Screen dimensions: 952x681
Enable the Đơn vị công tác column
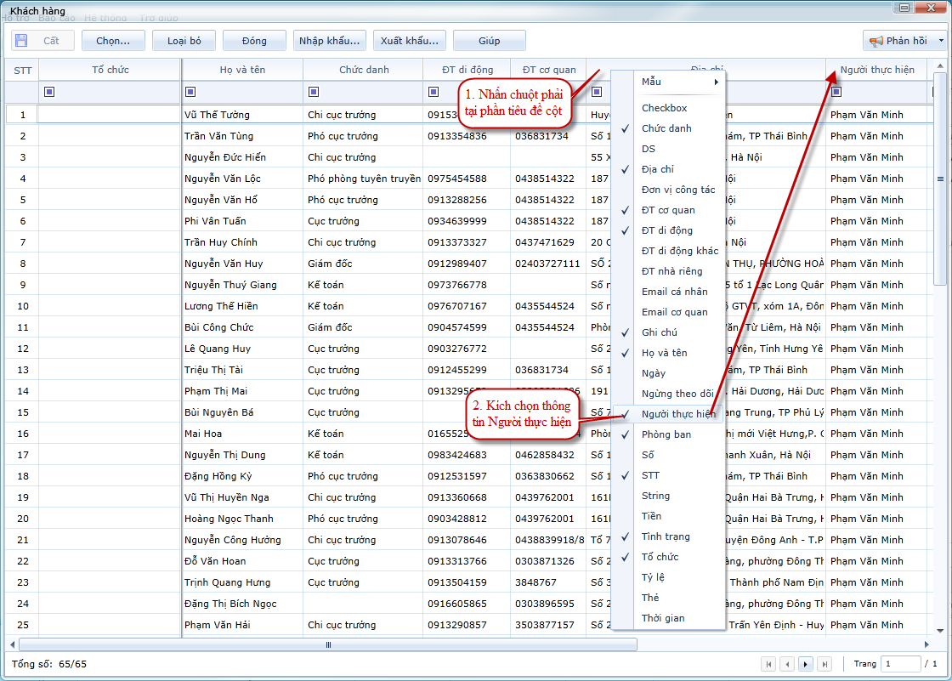[677, 190]
